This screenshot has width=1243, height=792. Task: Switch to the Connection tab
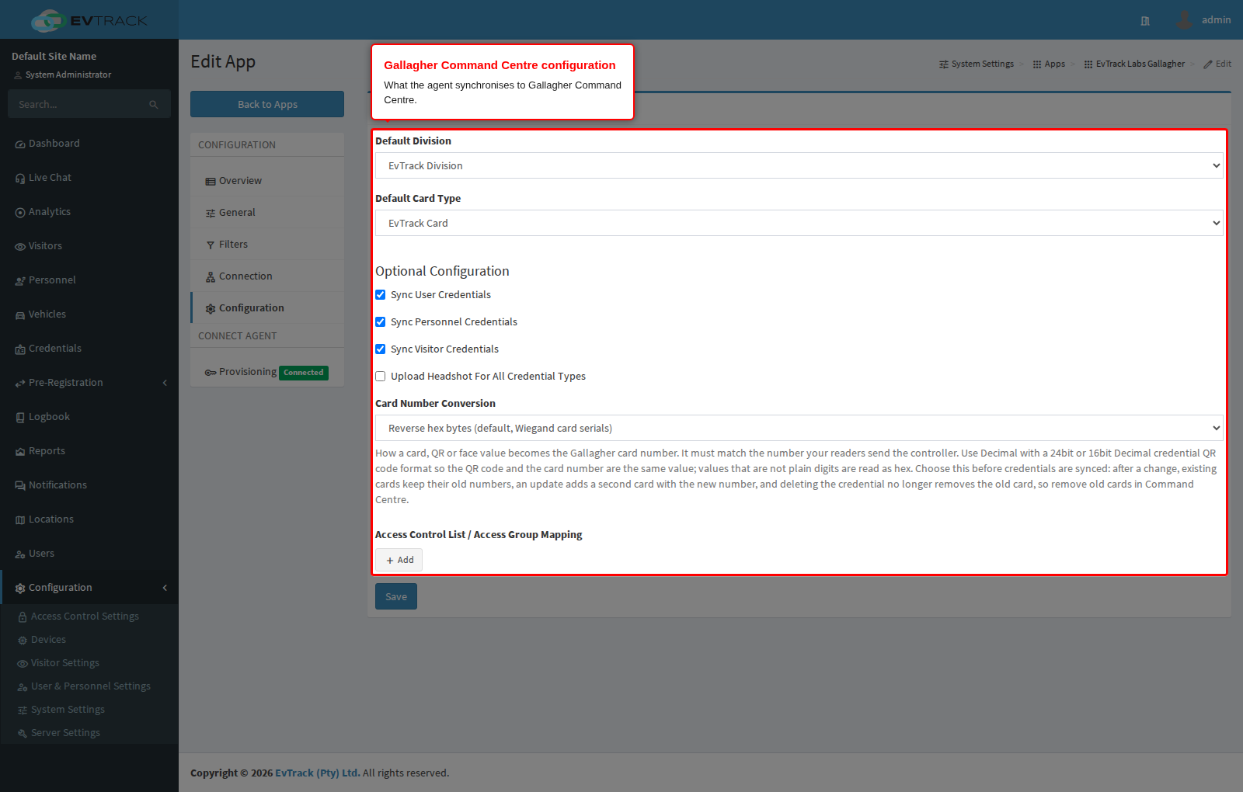point(267,276)
